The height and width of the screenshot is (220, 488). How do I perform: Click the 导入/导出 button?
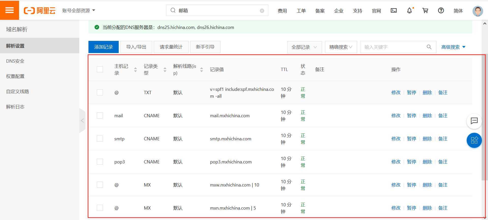click(x=136, y=47)
